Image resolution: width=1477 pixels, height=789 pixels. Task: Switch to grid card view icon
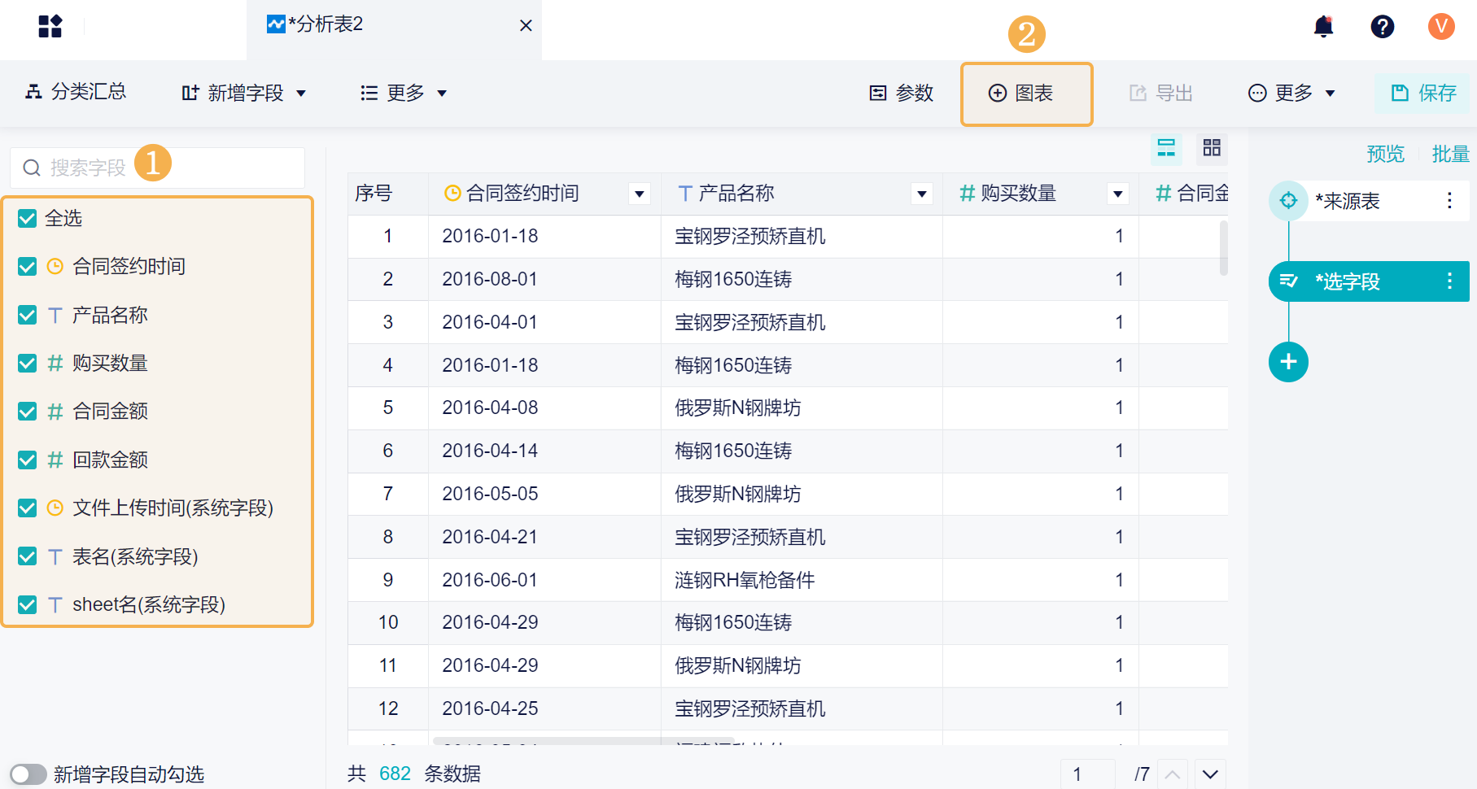point(1212,147)
